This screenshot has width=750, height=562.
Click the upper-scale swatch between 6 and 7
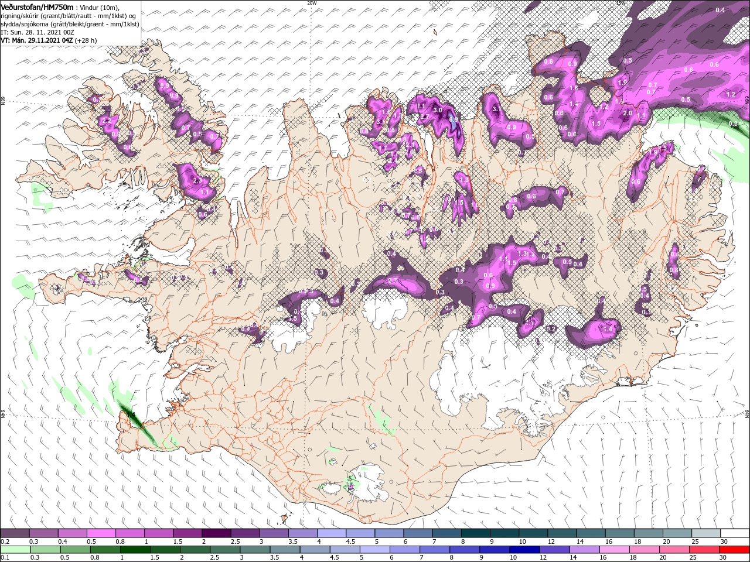click(x=418, y=533)
